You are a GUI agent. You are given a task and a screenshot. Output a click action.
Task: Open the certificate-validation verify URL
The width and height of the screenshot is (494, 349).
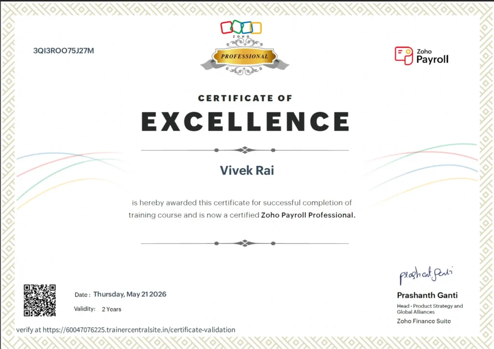pos(139,330)
